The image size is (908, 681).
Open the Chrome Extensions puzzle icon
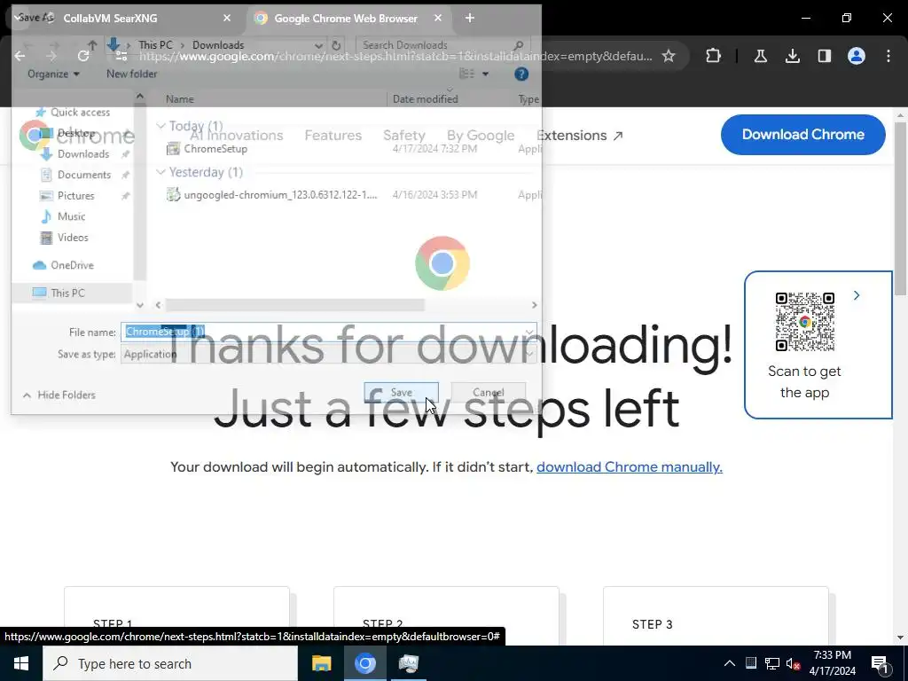click(x=714, y=56)
